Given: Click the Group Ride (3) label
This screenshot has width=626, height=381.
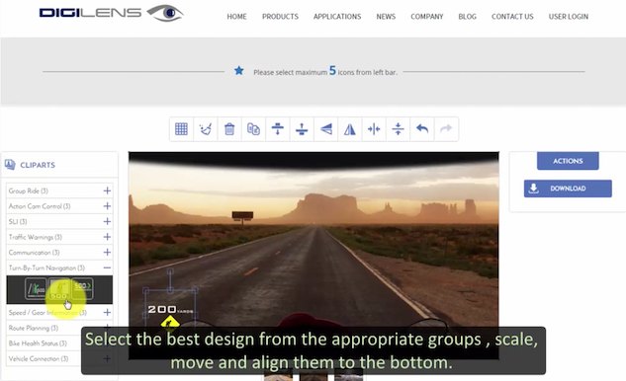Looking at the screenshot, I should [x=29, y=190].
